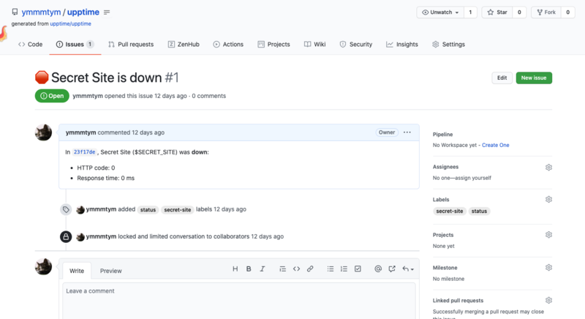The width and height of the screenshot is (585, 319).
Task: Open the ZenHub tab
Action: (x=184, y=45)
